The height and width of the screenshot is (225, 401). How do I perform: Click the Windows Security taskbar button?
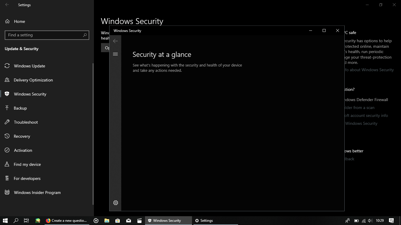(168, 221)
